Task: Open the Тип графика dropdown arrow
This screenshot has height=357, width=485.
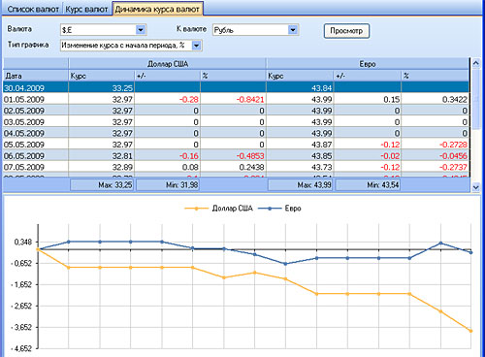Action: (196, 46)
